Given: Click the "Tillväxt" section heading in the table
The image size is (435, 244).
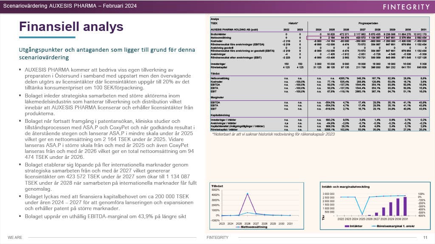Looking at the screenshot, I should coord(215,74).
